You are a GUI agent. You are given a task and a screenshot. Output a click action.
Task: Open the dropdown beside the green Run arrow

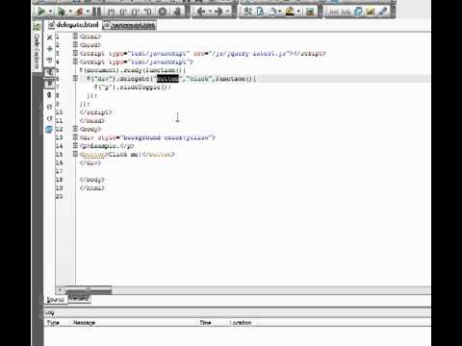[51, 12]
